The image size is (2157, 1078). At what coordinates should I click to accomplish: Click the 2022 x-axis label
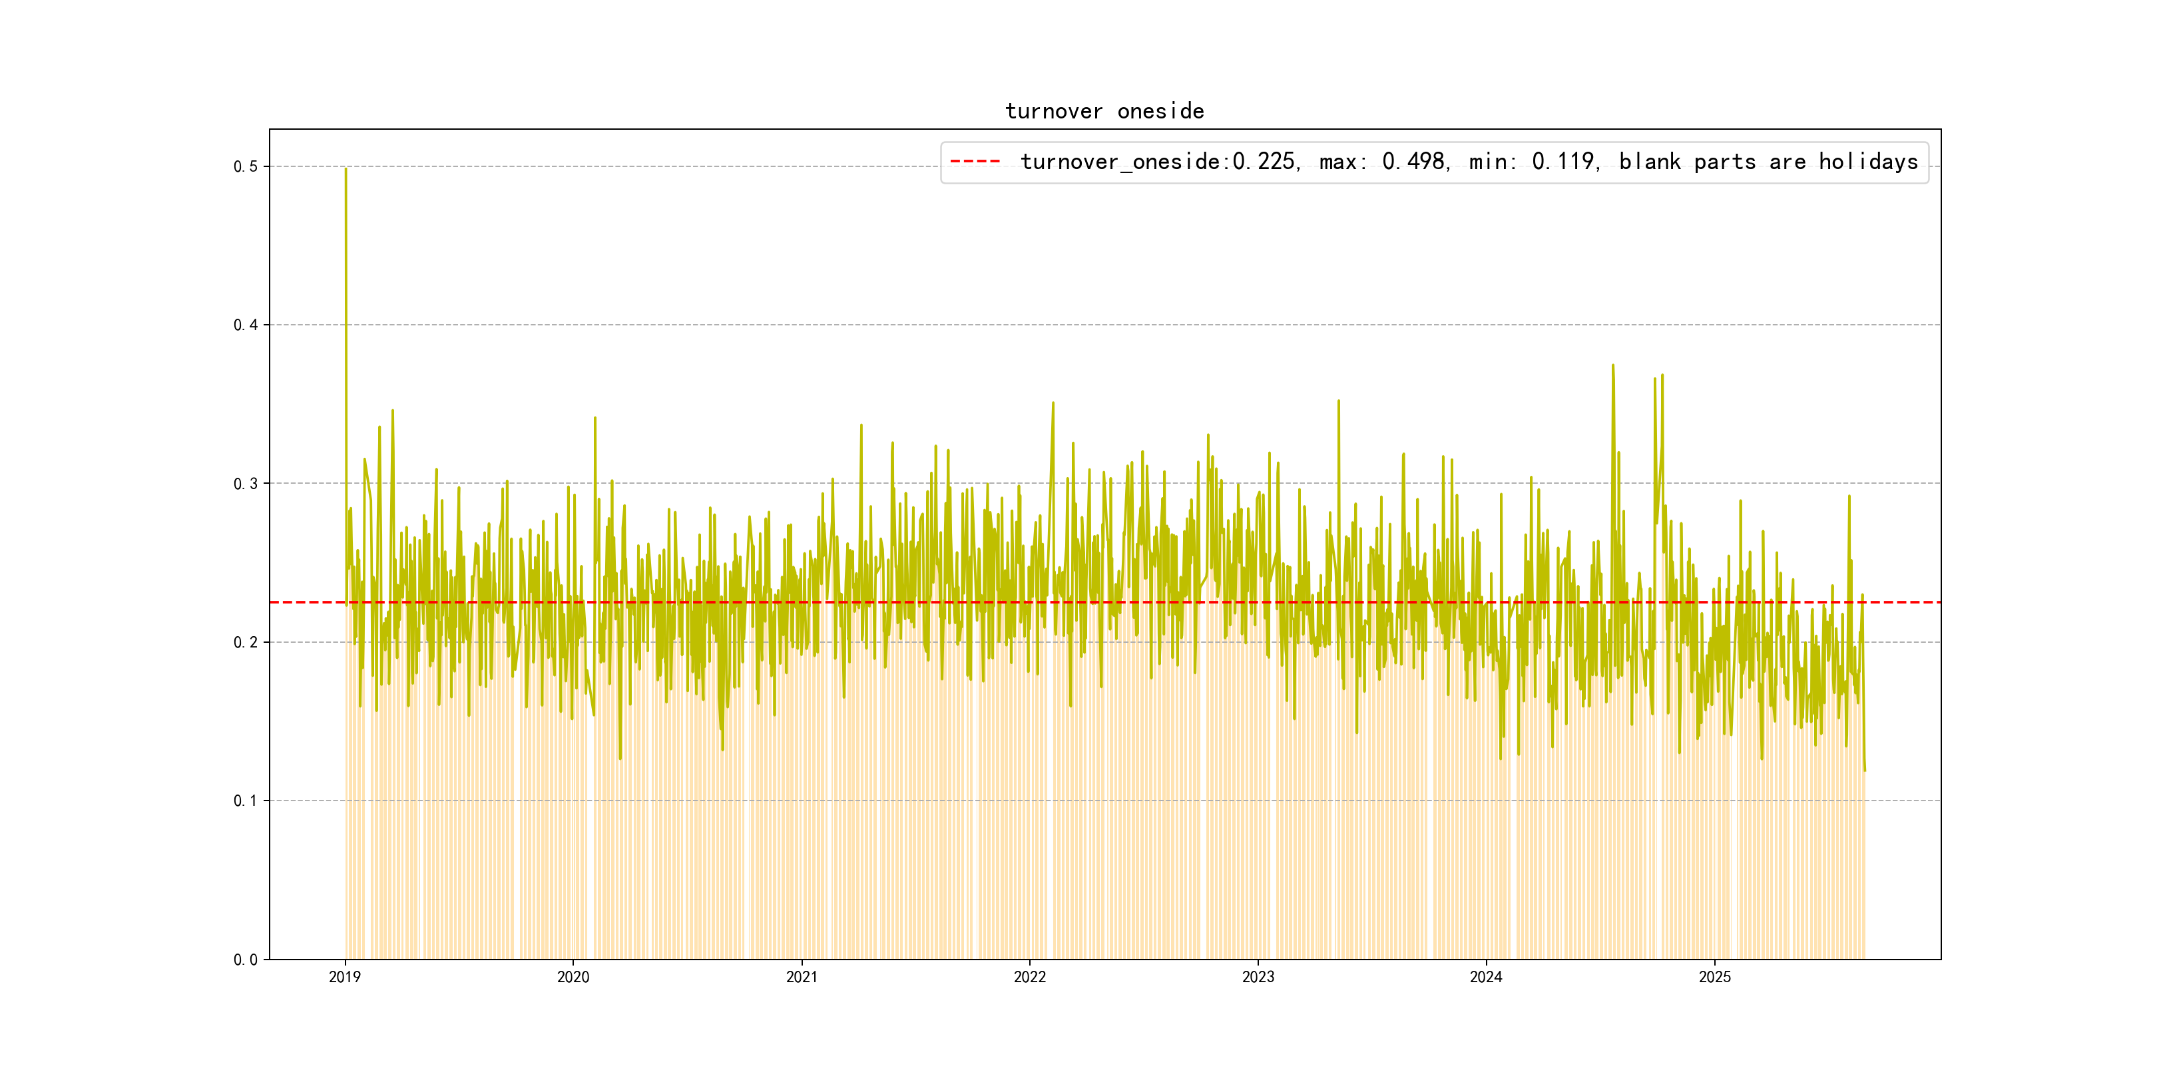[x=1030, y=977]
